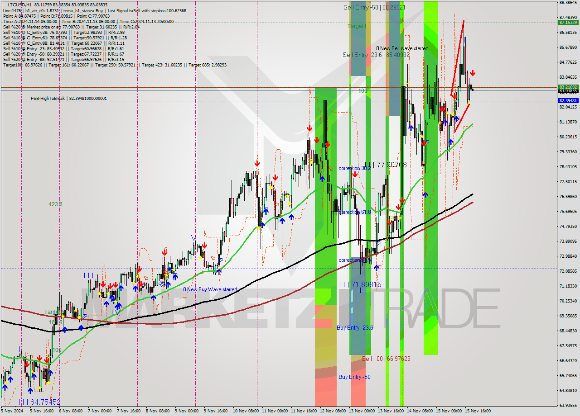Click 80.23615 on the price axis

click(x=568, y=137)
